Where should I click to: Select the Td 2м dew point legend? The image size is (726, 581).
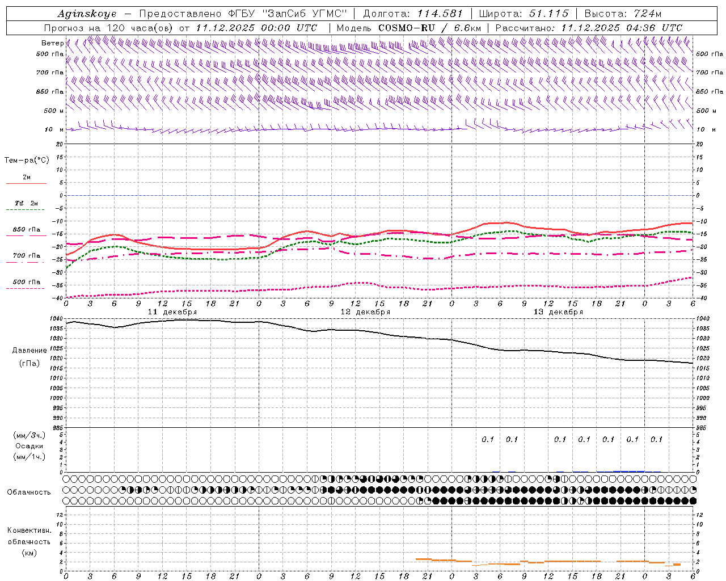pyautogui.click(x=27, y=203)
